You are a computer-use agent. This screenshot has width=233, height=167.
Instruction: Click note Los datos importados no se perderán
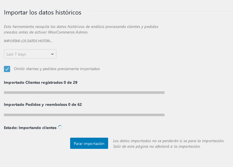[169, 141]
